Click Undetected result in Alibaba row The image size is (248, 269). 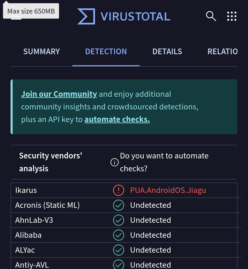point(150,235)
